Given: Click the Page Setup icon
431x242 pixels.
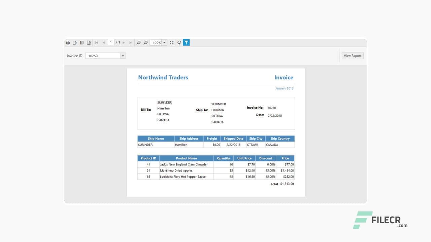Looking at the screenshot, I should [89, 43].
